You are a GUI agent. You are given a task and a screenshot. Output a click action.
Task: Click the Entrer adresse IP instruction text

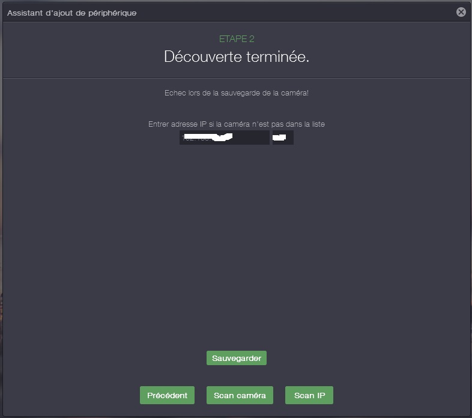click(237, 124)
